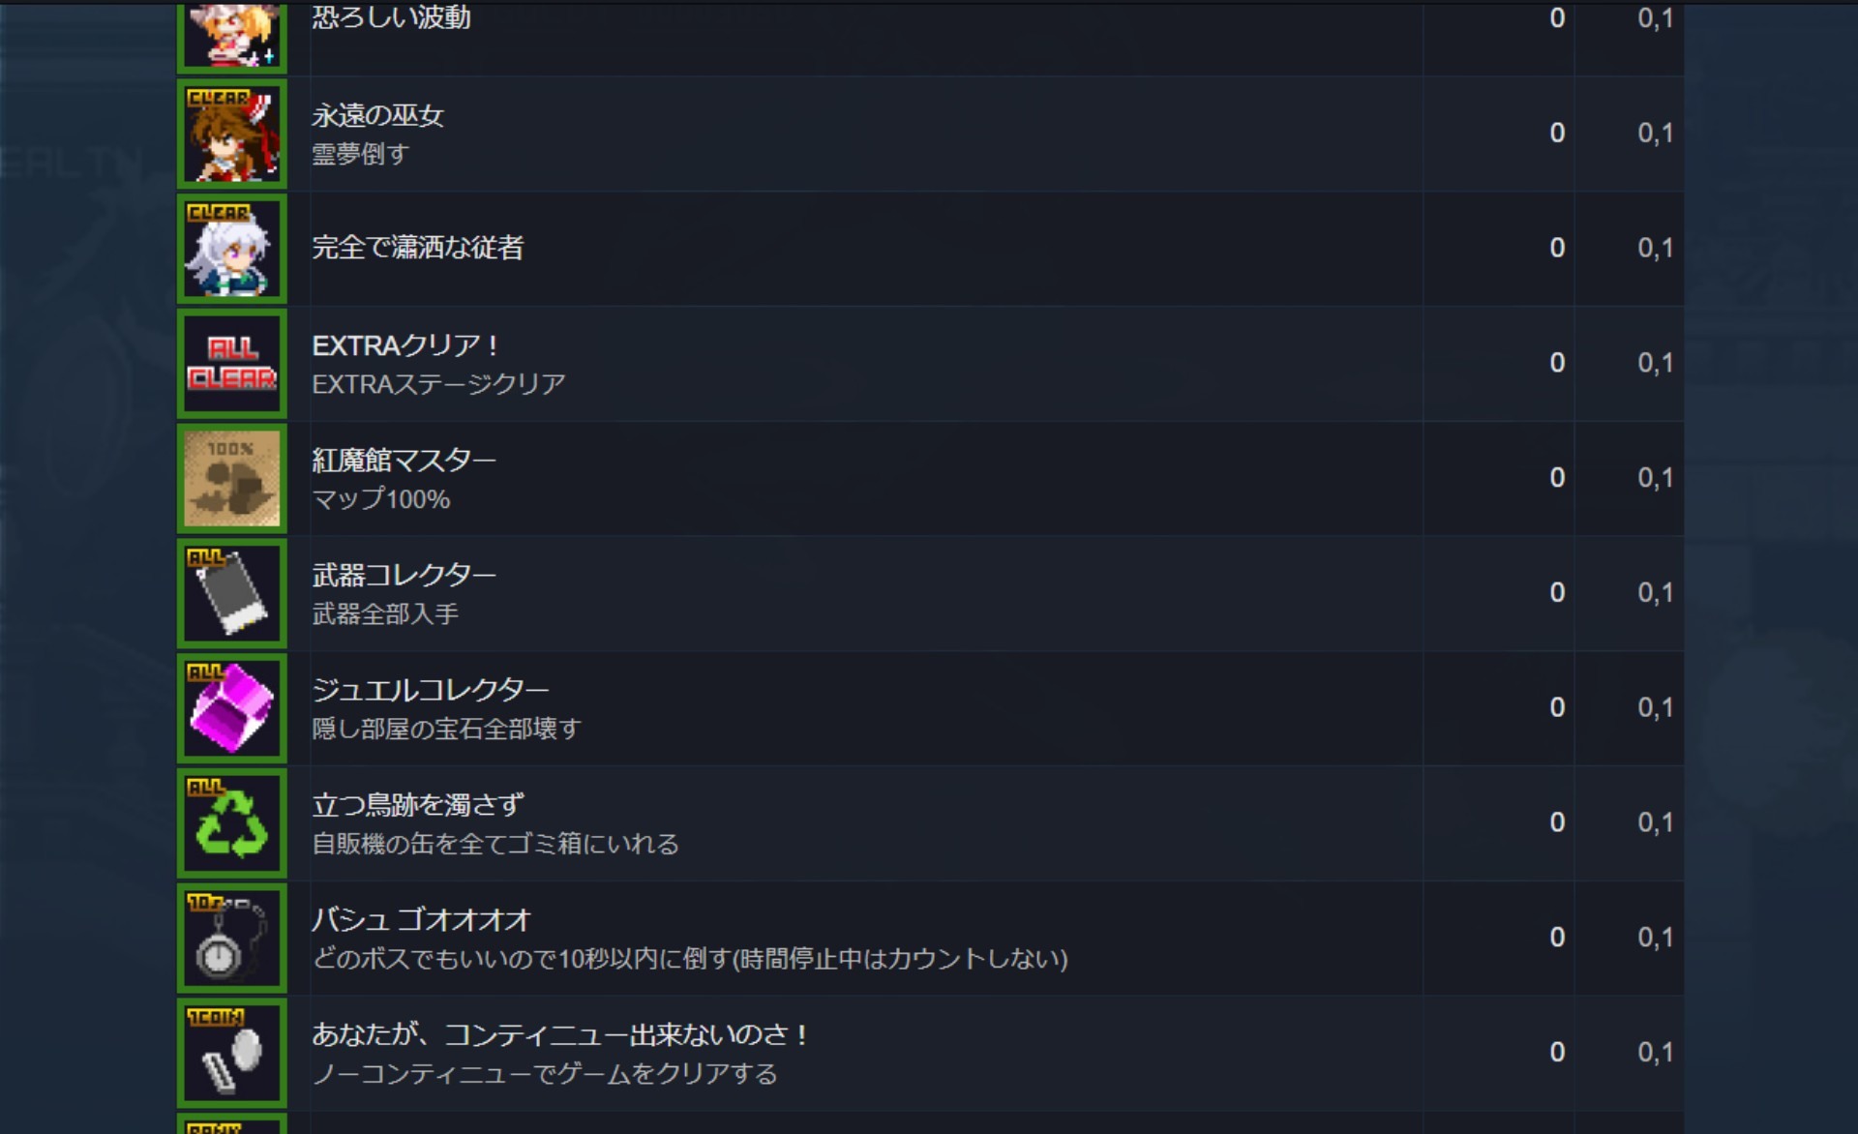Click the green recycle achievement icon
Screen dimensions: 1858x1134
point(232,823)
